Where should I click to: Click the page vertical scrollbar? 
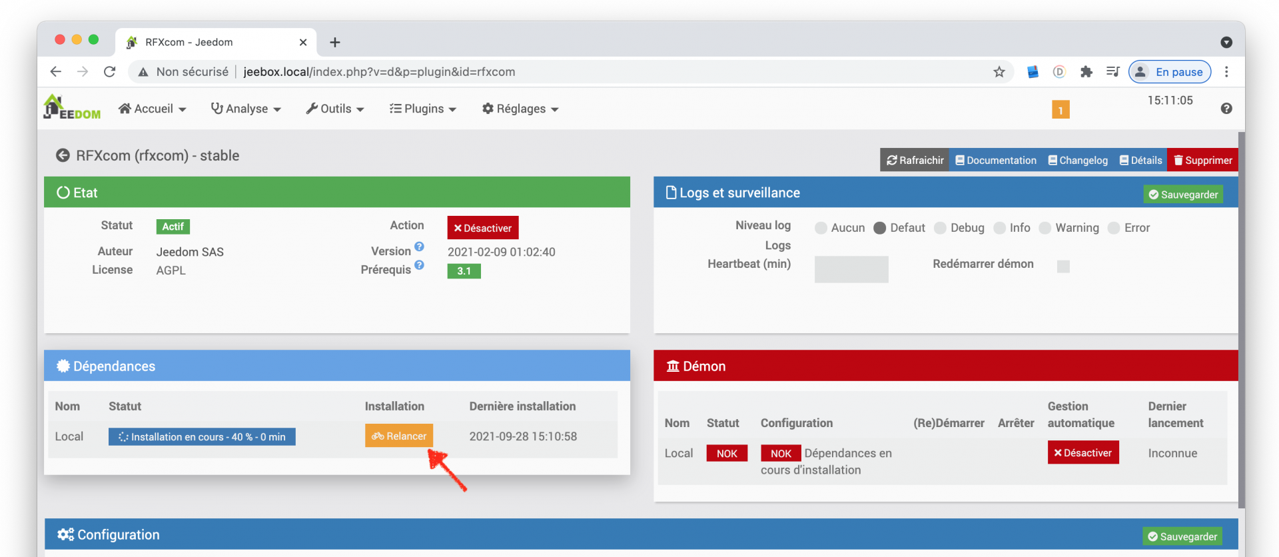tap(1241, 320)
